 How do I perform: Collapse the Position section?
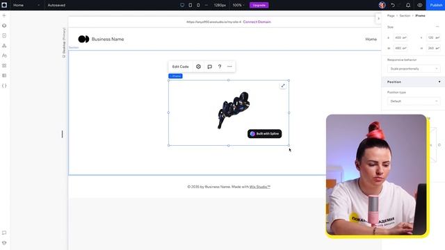[x=439, y=82]
